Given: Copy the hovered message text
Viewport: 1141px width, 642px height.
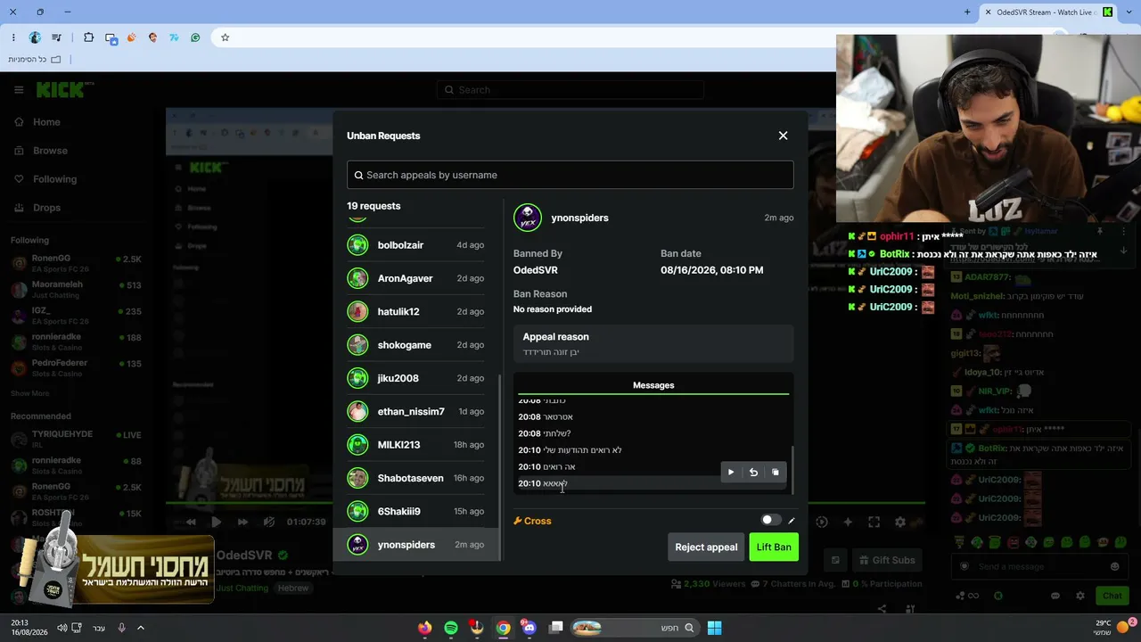Looking at the screenshot, I should pos(776,473).
